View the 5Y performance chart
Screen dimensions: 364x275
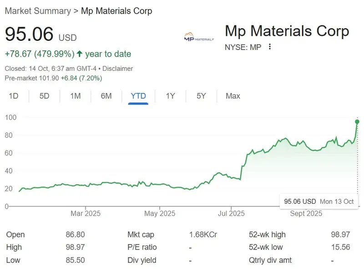[200, 96]
